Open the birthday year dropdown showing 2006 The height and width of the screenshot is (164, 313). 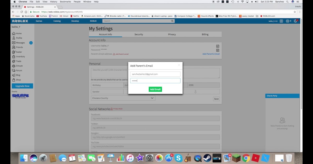click(204, 85)
